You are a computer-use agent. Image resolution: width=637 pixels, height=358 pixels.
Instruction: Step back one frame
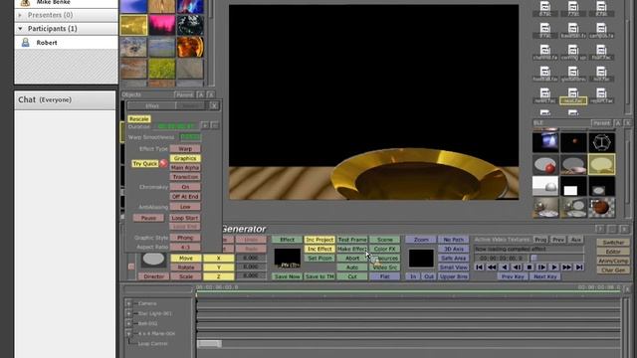(x=517, y=268)
